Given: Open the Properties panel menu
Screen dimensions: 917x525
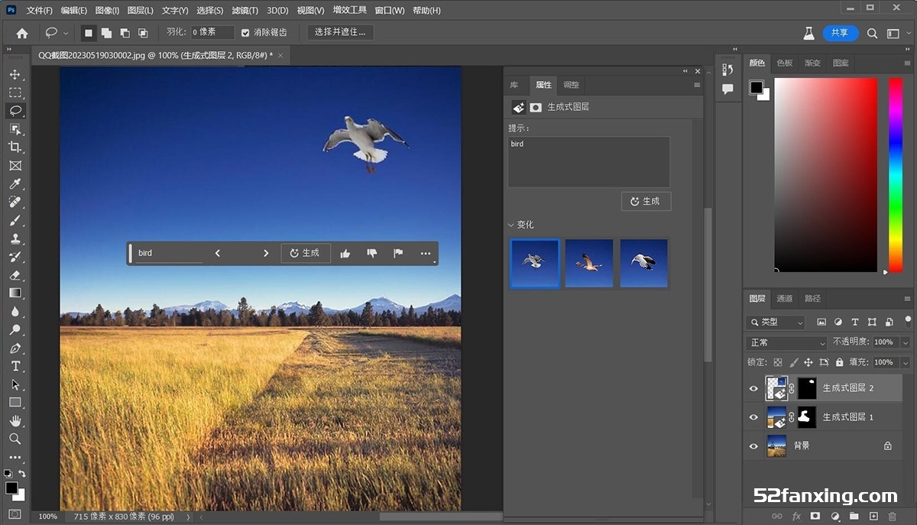Looking at the screenshot, I should coord(697,85).
